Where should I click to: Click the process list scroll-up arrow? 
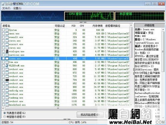click(131, 25)
